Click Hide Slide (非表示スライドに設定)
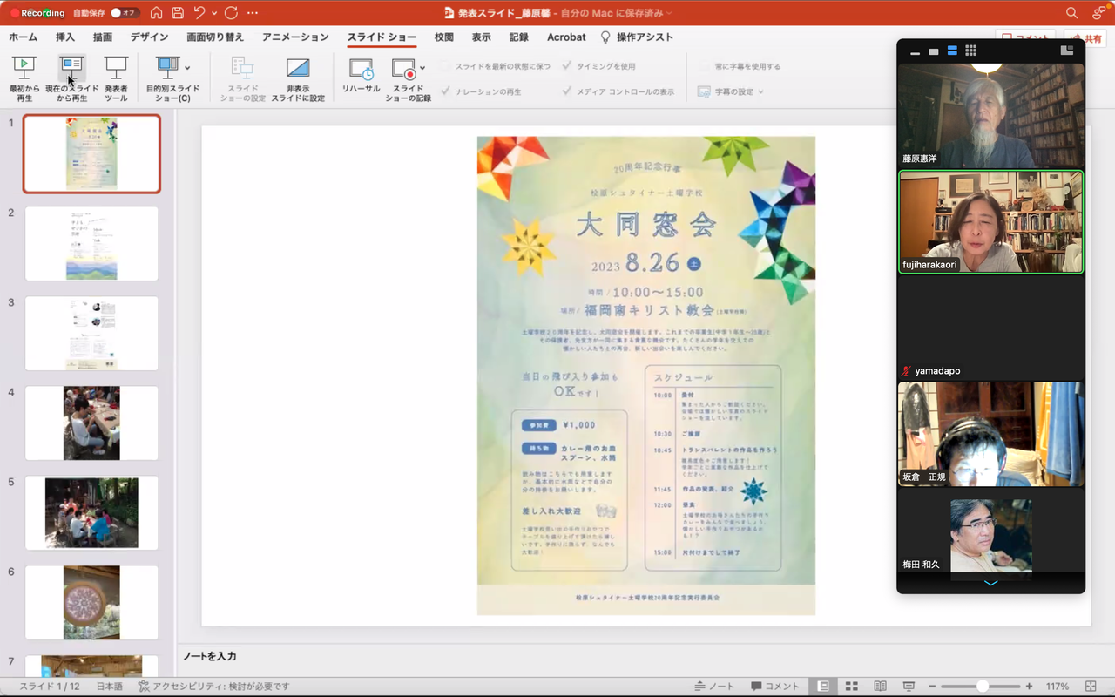 click(x=298, y=78)
